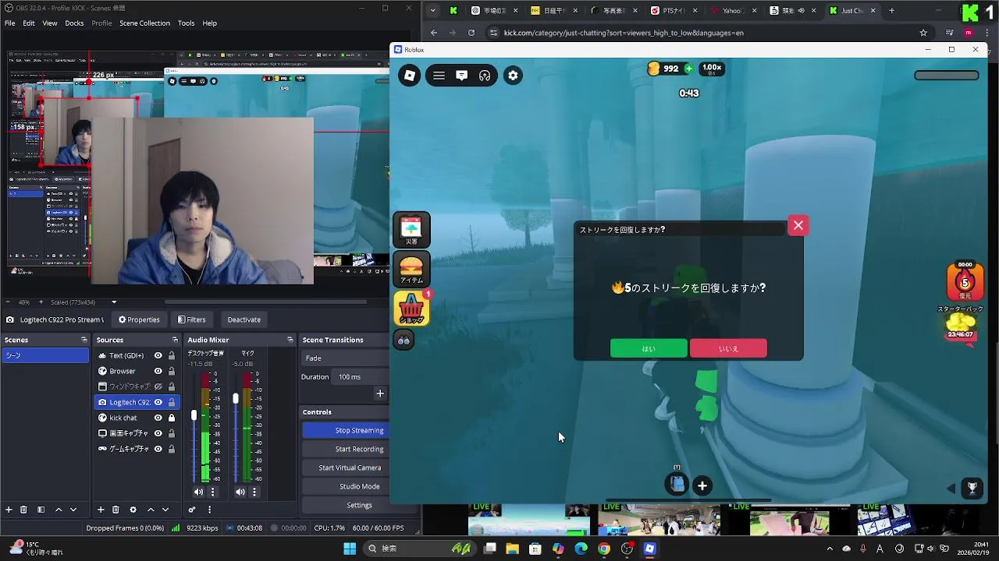The image size is (999, 561).
Task: Add a new source in OBS
Action: 101,510
